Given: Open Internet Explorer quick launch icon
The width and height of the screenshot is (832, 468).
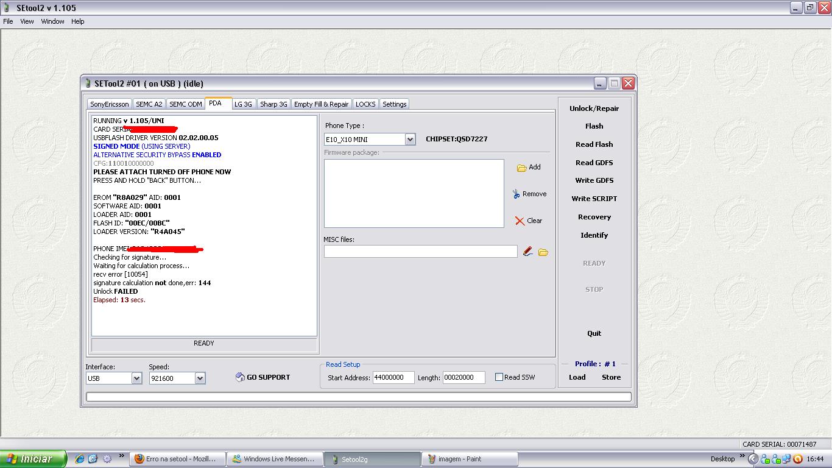Looking at the screenshot, I should [80, 459].
